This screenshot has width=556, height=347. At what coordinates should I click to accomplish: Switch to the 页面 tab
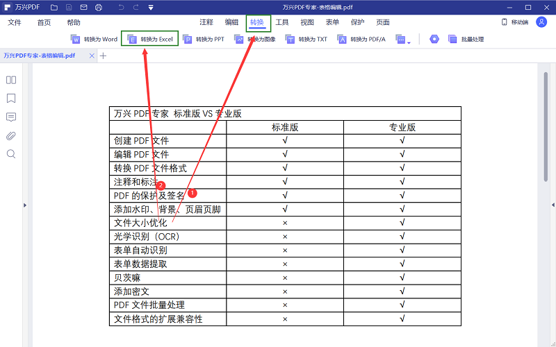point(383,22)
